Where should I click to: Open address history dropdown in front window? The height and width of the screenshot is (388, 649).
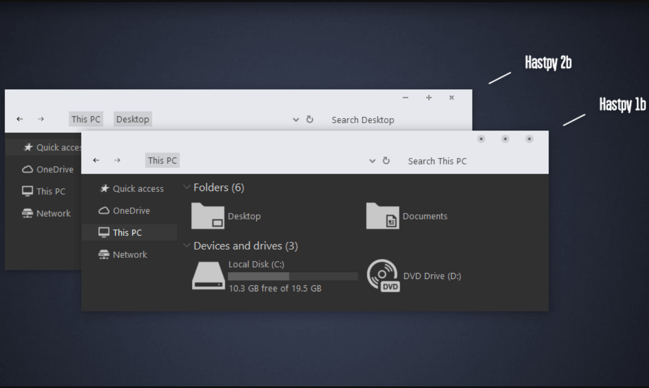coord(372,161)
